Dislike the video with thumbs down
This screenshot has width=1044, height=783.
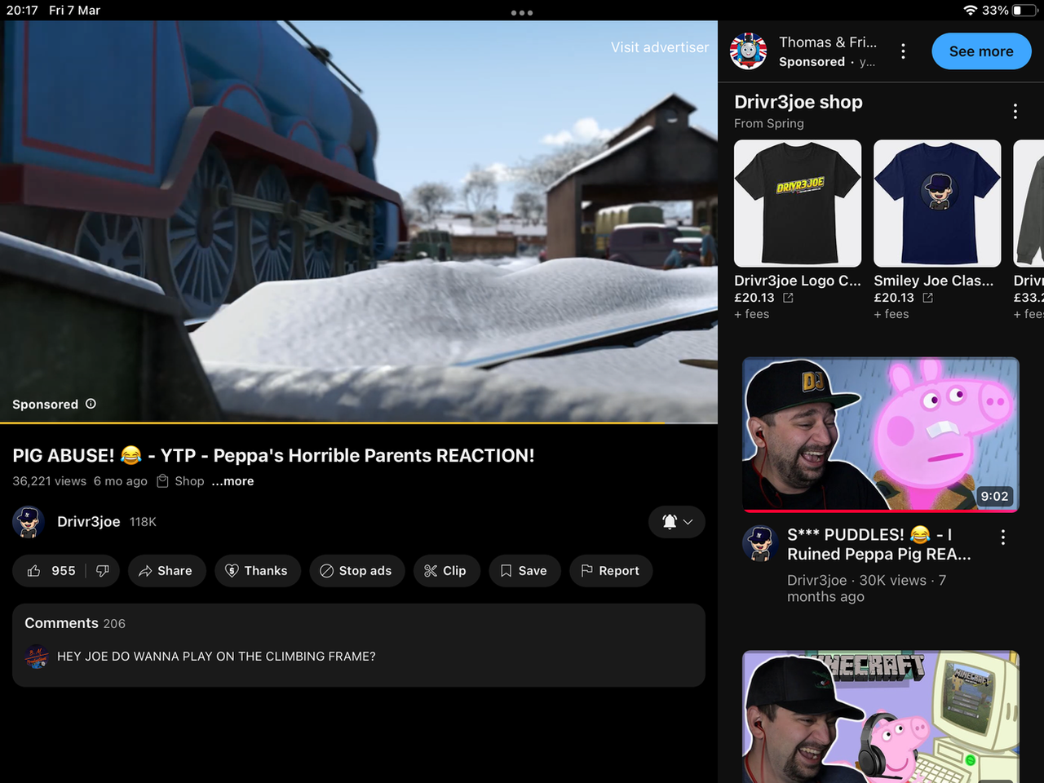tap(103, 571)
